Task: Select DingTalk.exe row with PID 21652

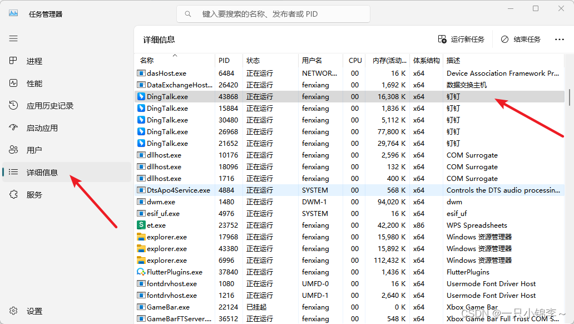Action: click(350, 144)
